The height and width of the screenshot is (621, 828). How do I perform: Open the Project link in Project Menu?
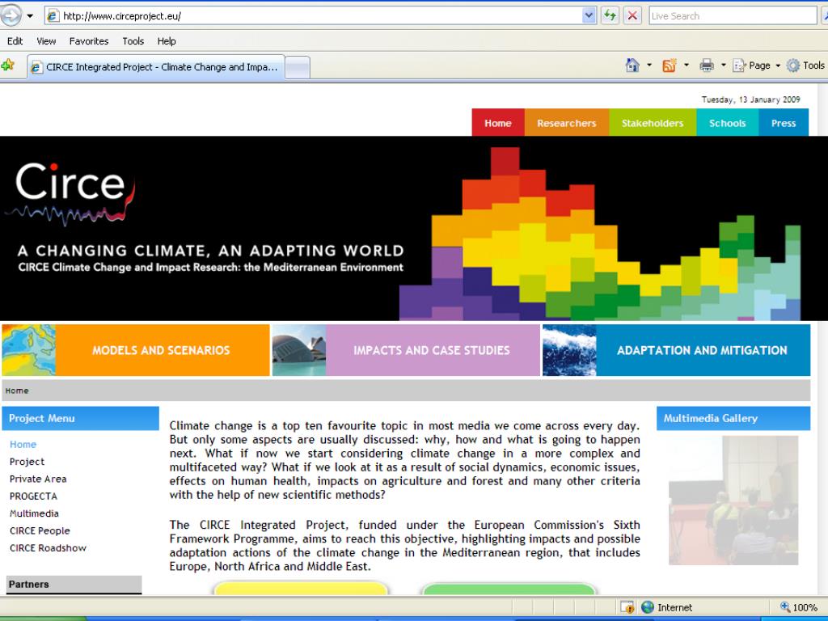tap(27, 462)
